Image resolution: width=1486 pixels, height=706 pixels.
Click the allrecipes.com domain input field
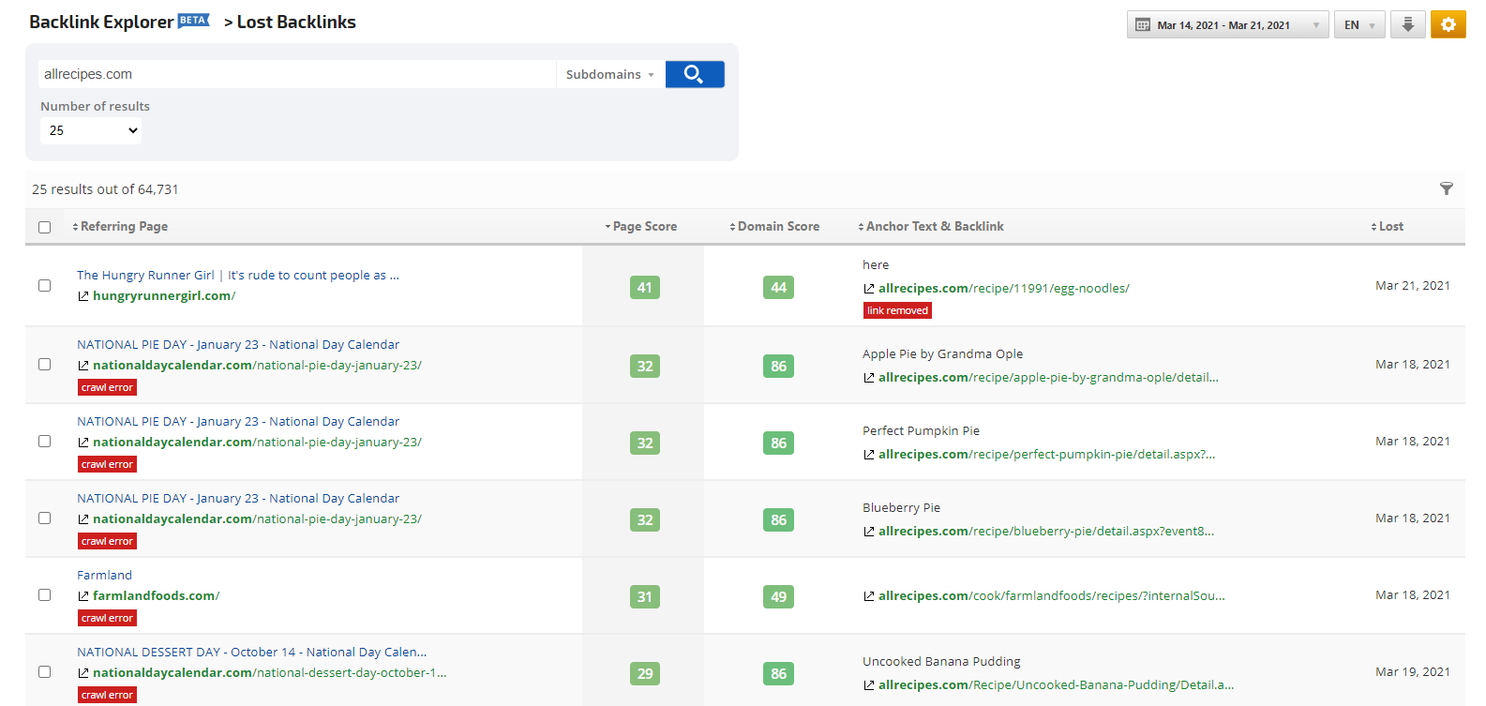pyautogui.click(x=297, y=74)
